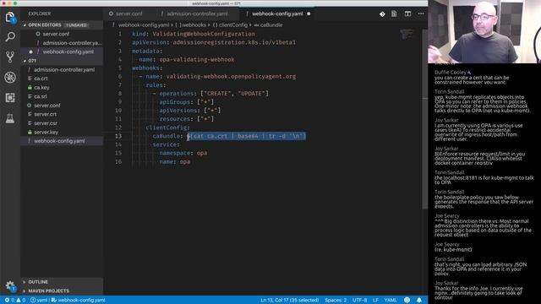Screen dimensions: 541x304
Task: Open server.key file in explorer
Action: 46,132
